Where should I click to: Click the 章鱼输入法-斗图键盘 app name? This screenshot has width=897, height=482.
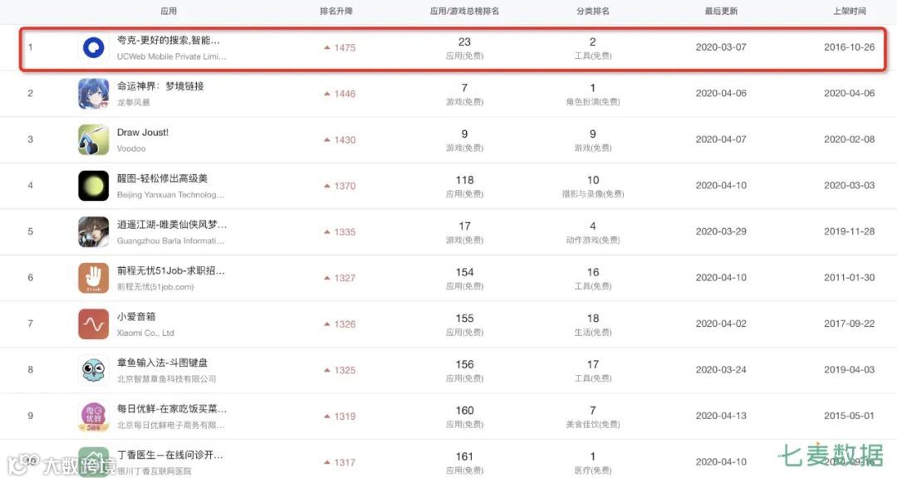click(x=162, y=363)
